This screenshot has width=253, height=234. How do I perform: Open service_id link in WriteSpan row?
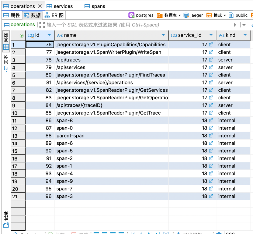pos(211,52)
